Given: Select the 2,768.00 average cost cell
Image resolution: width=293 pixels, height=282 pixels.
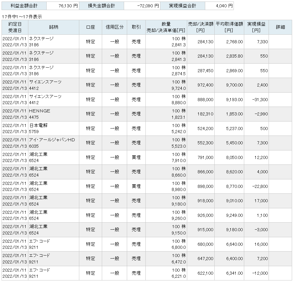Looking at the screenshot, I should 229,42.
